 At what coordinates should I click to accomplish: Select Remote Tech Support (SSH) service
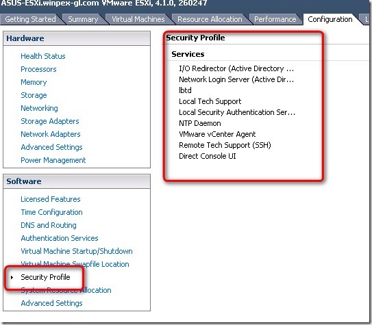pos(225,145)
